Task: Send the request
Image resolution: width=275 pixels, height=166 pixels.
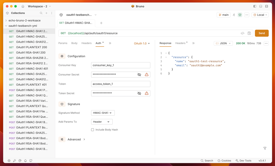Action: (262, 33)
